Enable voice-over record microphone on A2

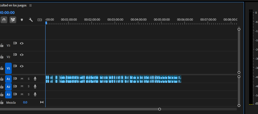[35, 86]
